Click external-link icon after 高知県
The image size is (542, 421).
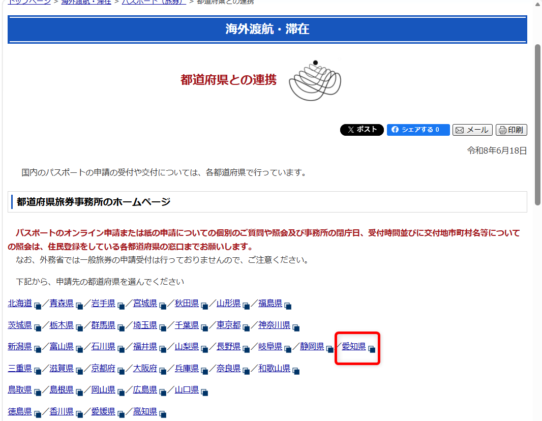point(163,414)
